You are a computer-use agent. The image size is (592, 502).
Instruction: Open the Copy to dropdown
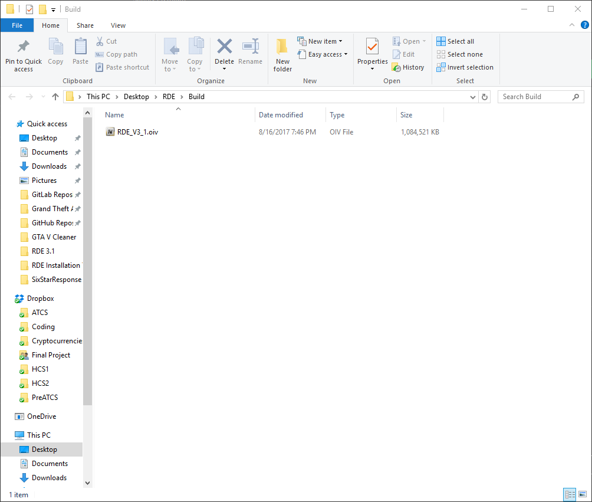[195, 55]
